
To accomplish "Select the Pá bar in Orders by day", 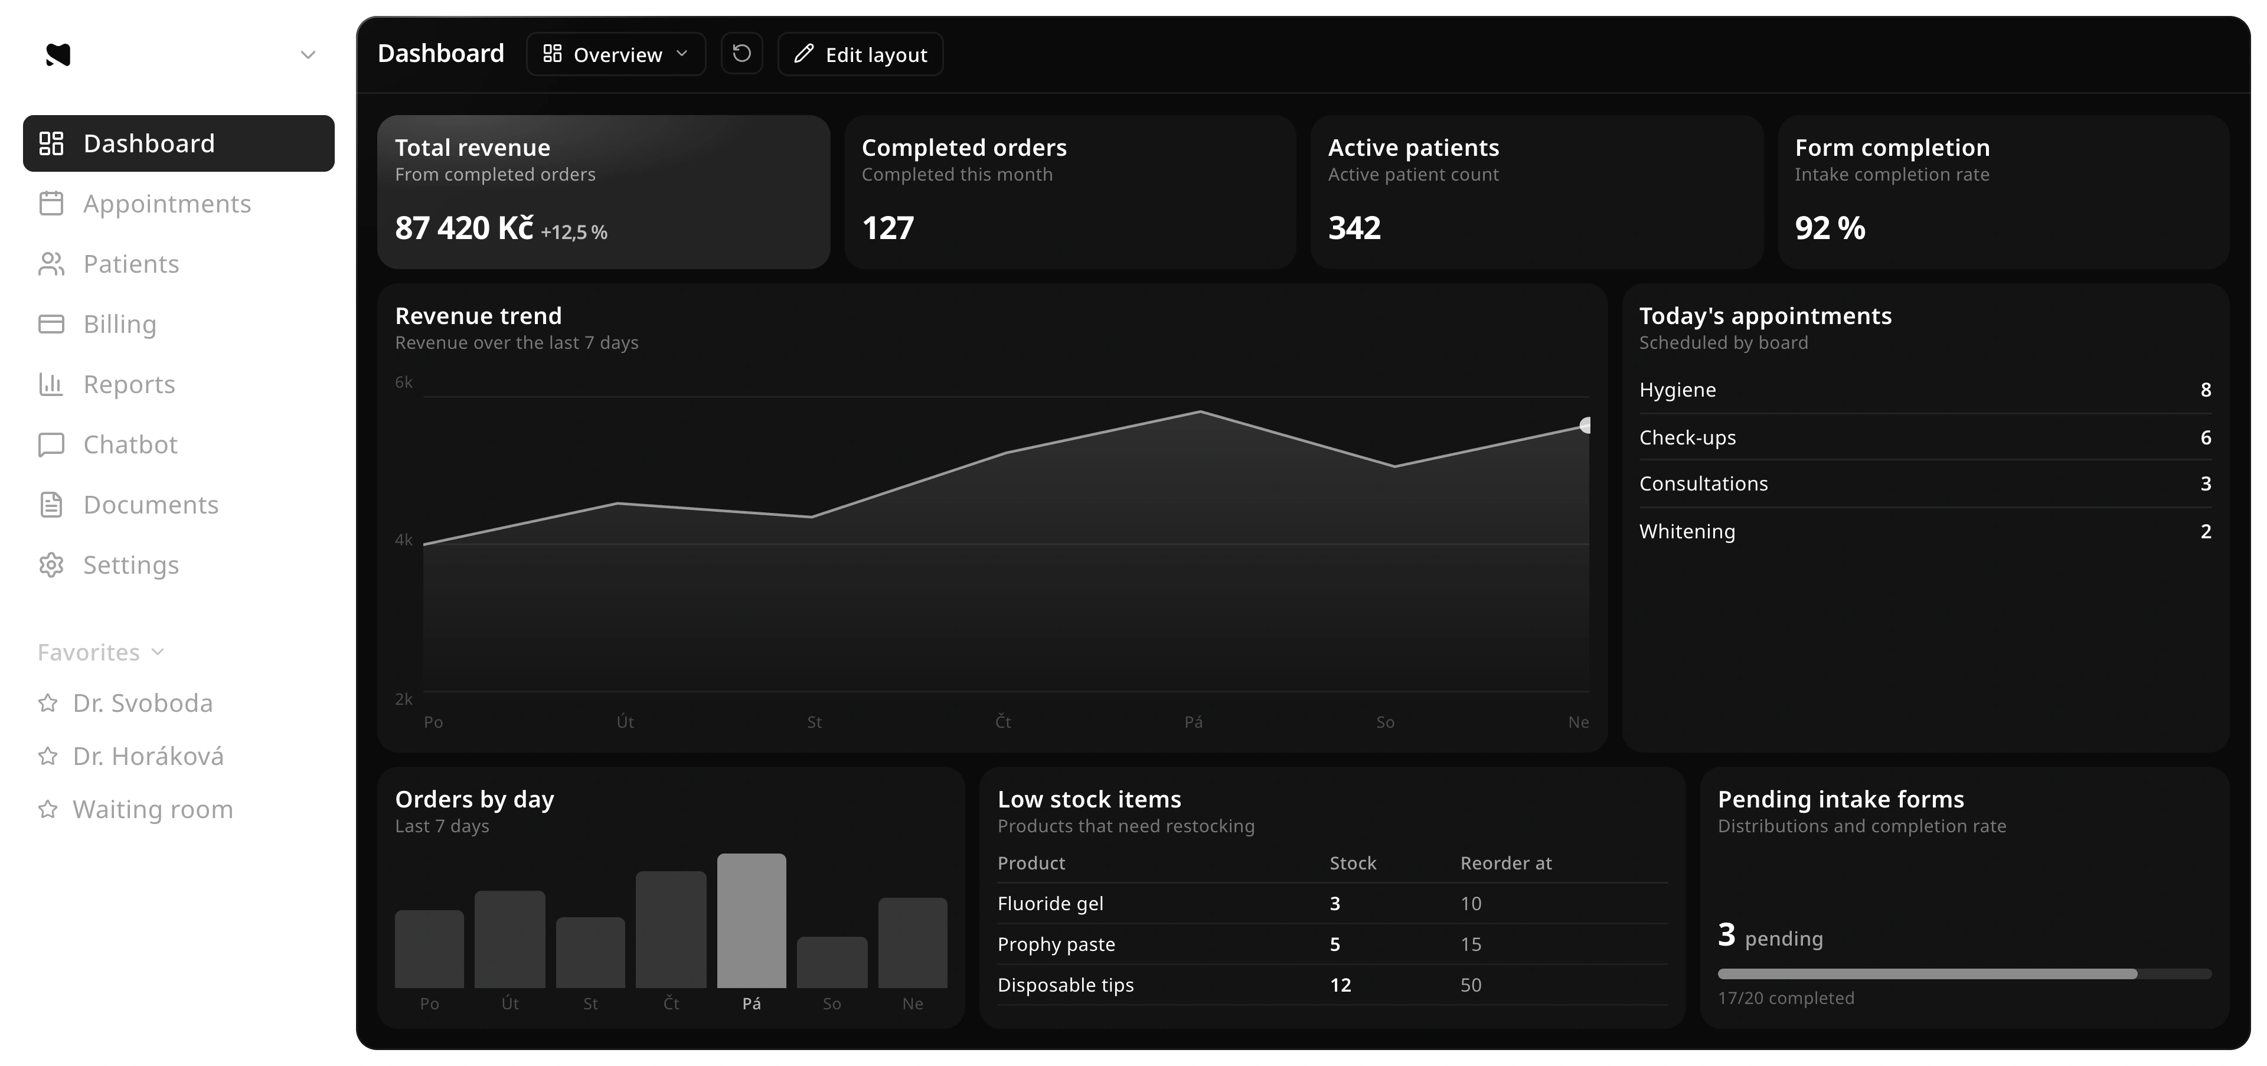I will (x=752, y=920).
